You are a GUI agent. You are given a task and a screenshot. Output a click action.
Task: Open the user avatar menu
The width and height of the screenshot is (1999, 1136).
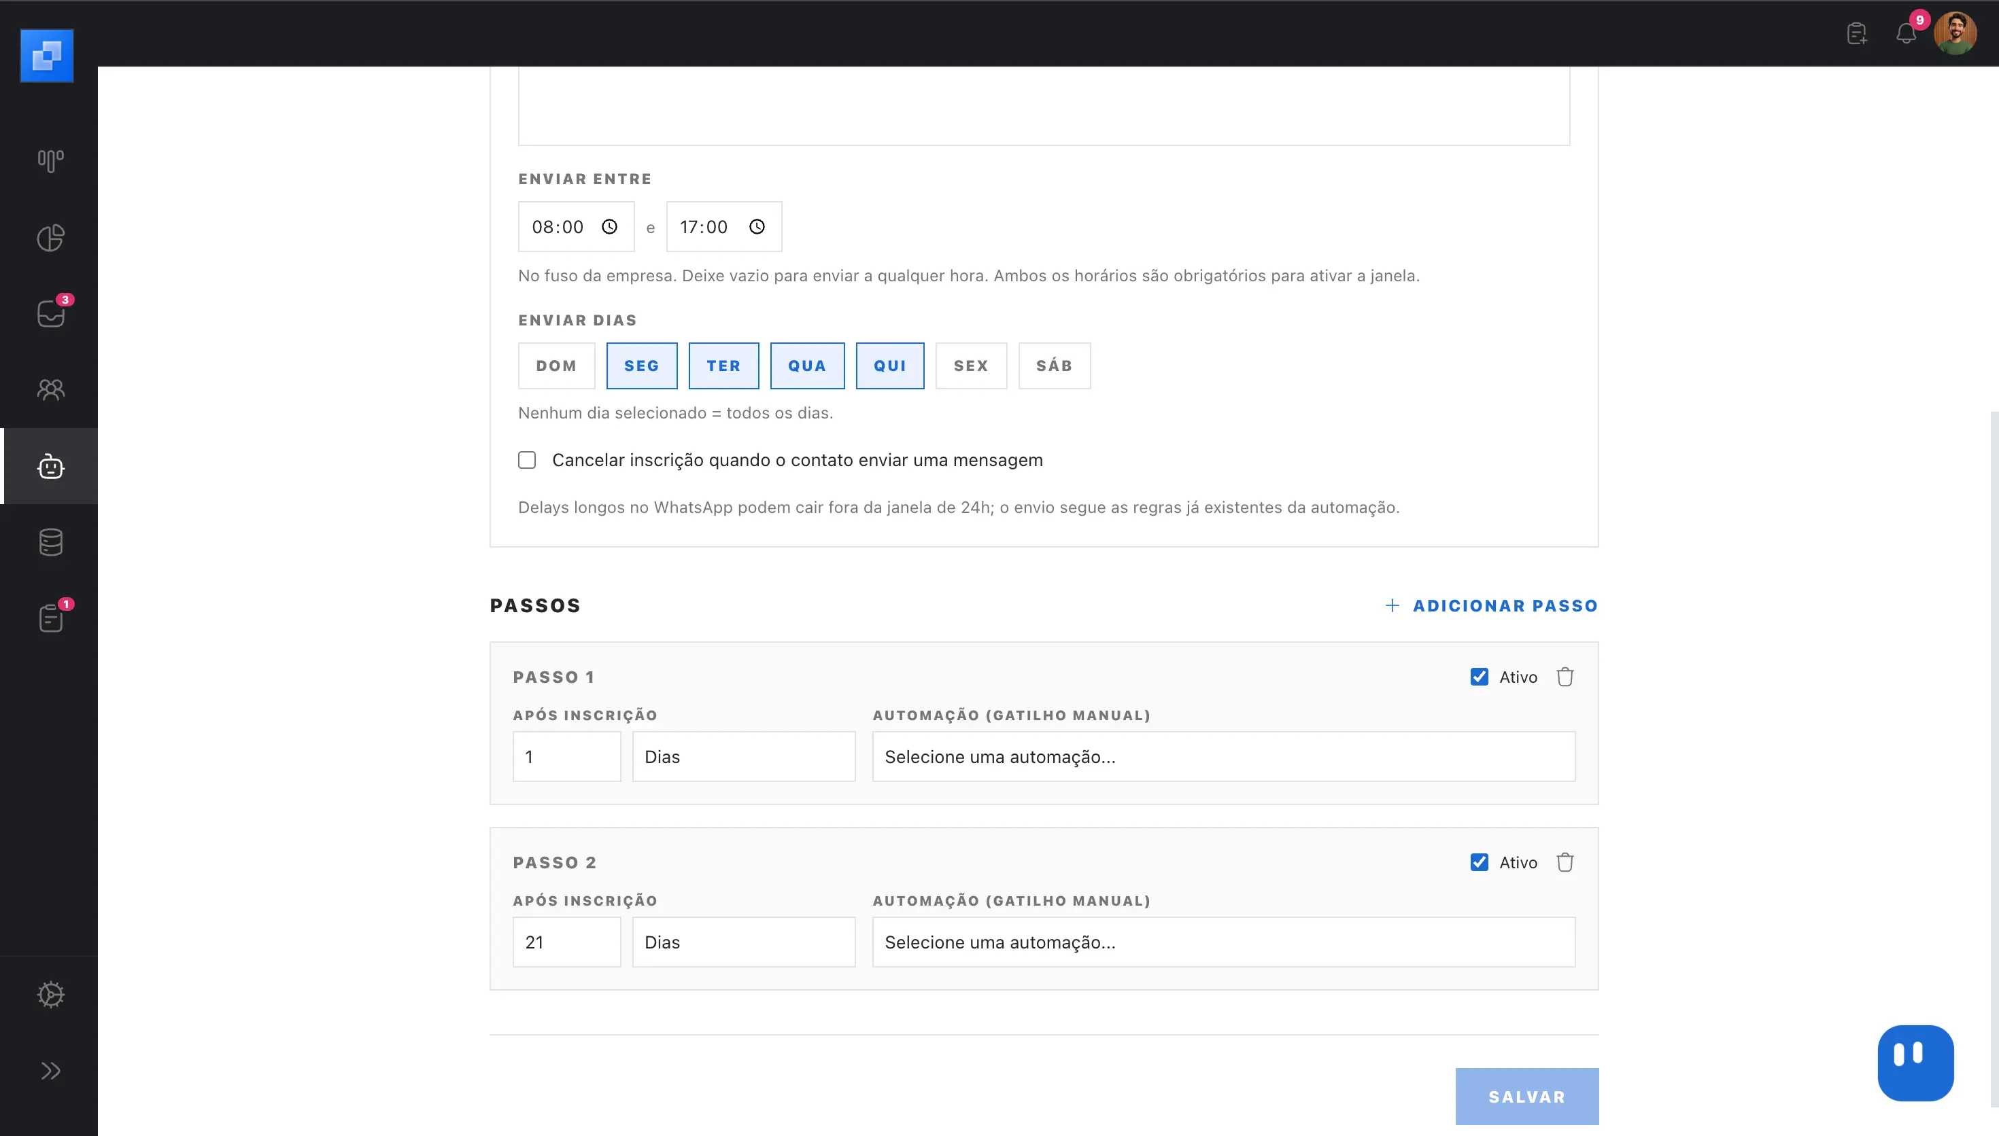[x=1955, y=33]
